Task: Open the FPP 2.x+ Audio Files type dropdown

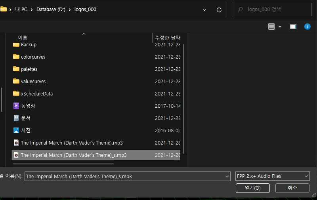Action: (x=272, y=176)
